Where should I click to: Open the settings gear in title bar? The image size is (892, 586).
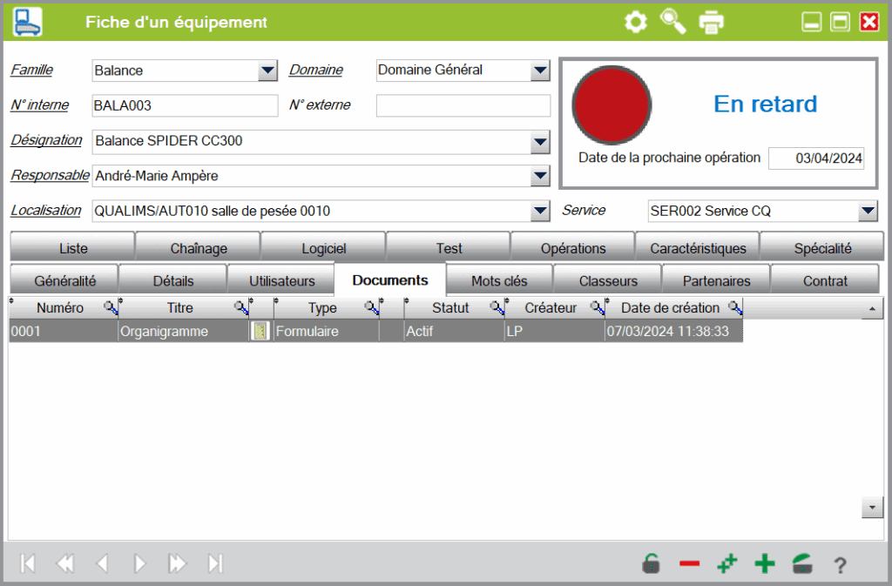[636, 22]
